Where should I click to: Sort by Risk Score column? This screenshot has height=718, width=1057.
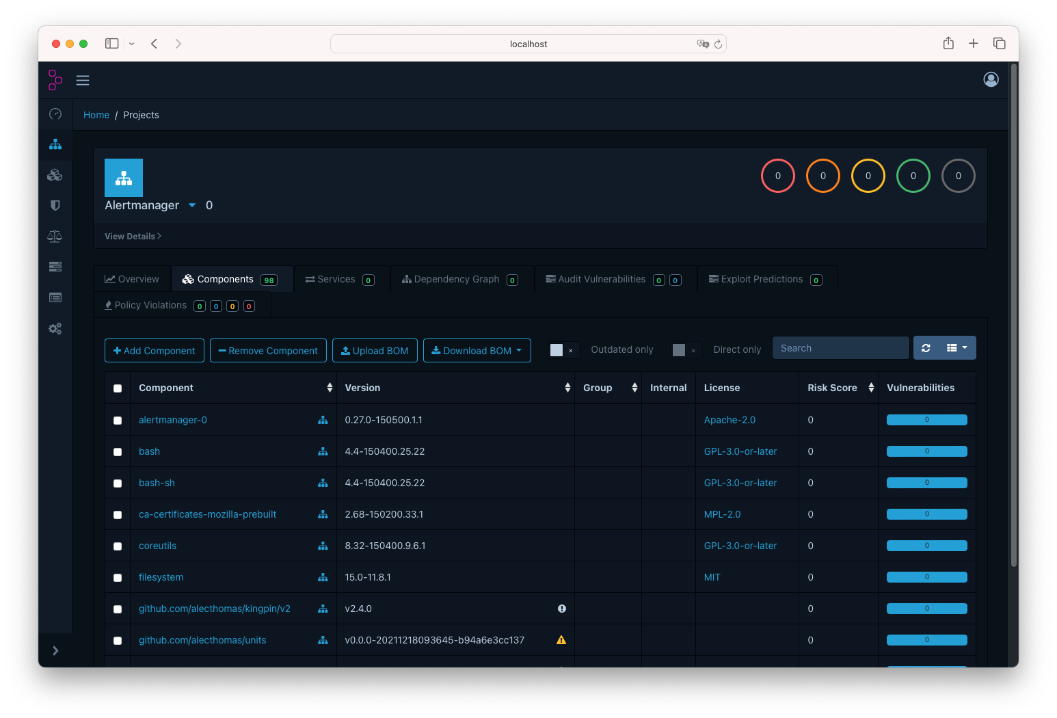(839, 388)
